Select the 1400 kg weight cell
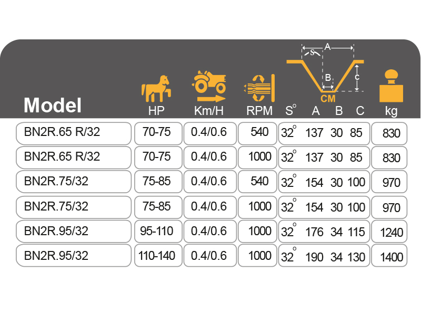 [x=389, y=256]
